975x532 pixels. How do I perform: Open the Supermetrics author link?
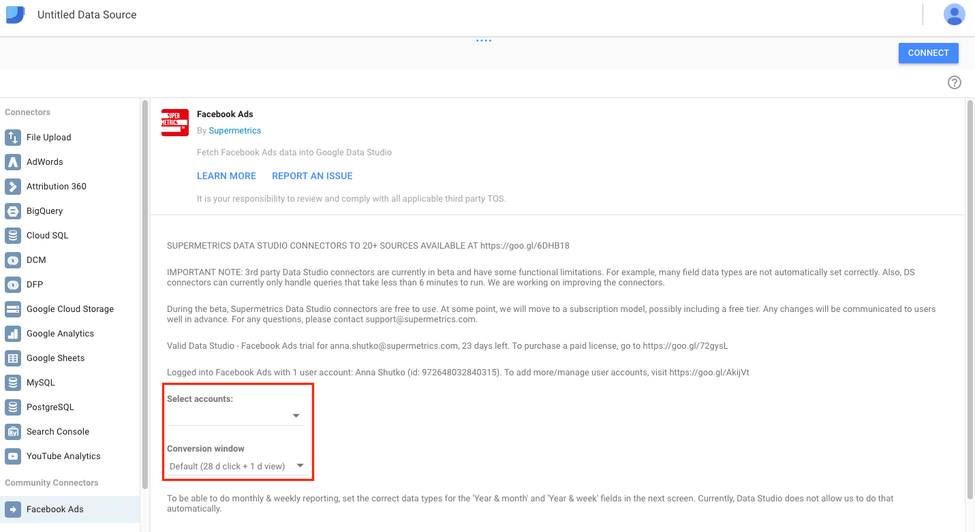point(235,131)
